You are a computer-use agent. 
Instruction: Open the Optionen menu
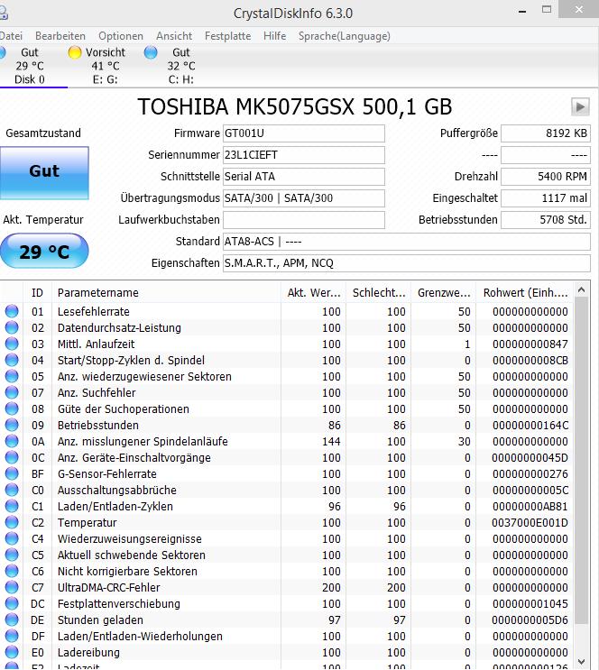[121, 36]
